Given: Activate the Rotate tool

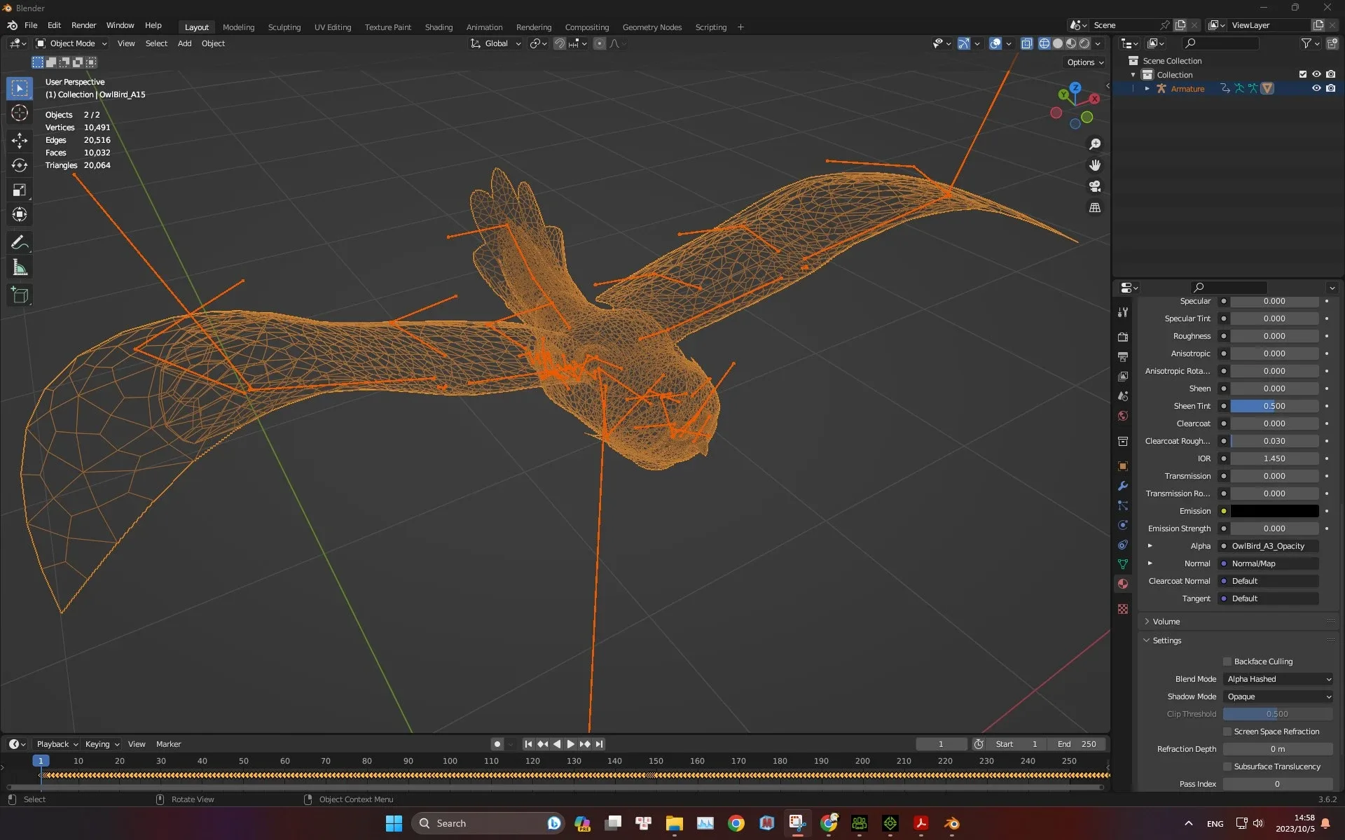Looking at the screenshot, I should (20, 165).
